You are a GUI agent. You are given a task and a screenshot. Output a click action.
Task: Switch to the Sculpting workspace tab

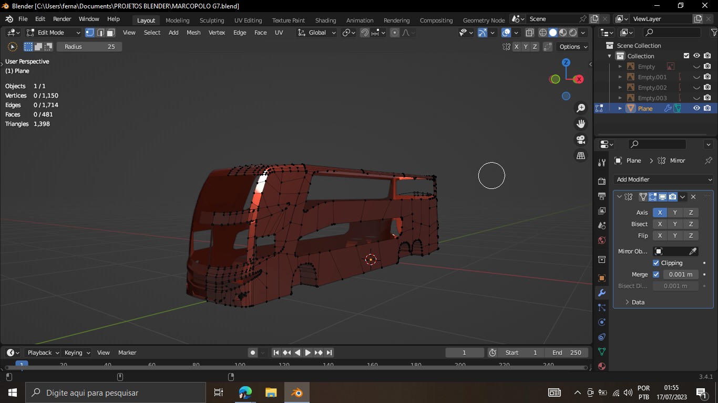pos(212,20)
